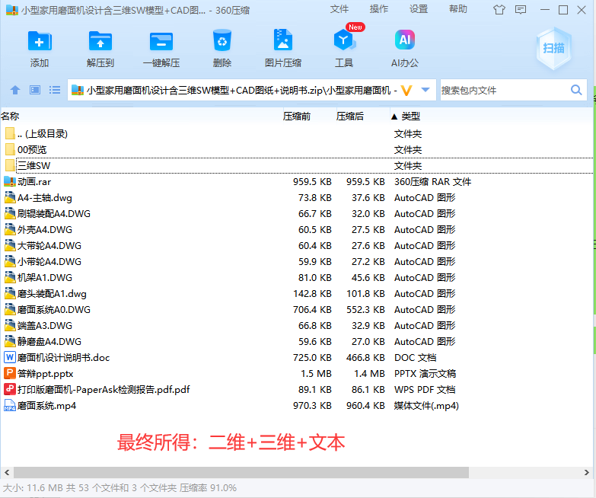
Task: Open the 工具 tools icon
Action: (344, 40)
